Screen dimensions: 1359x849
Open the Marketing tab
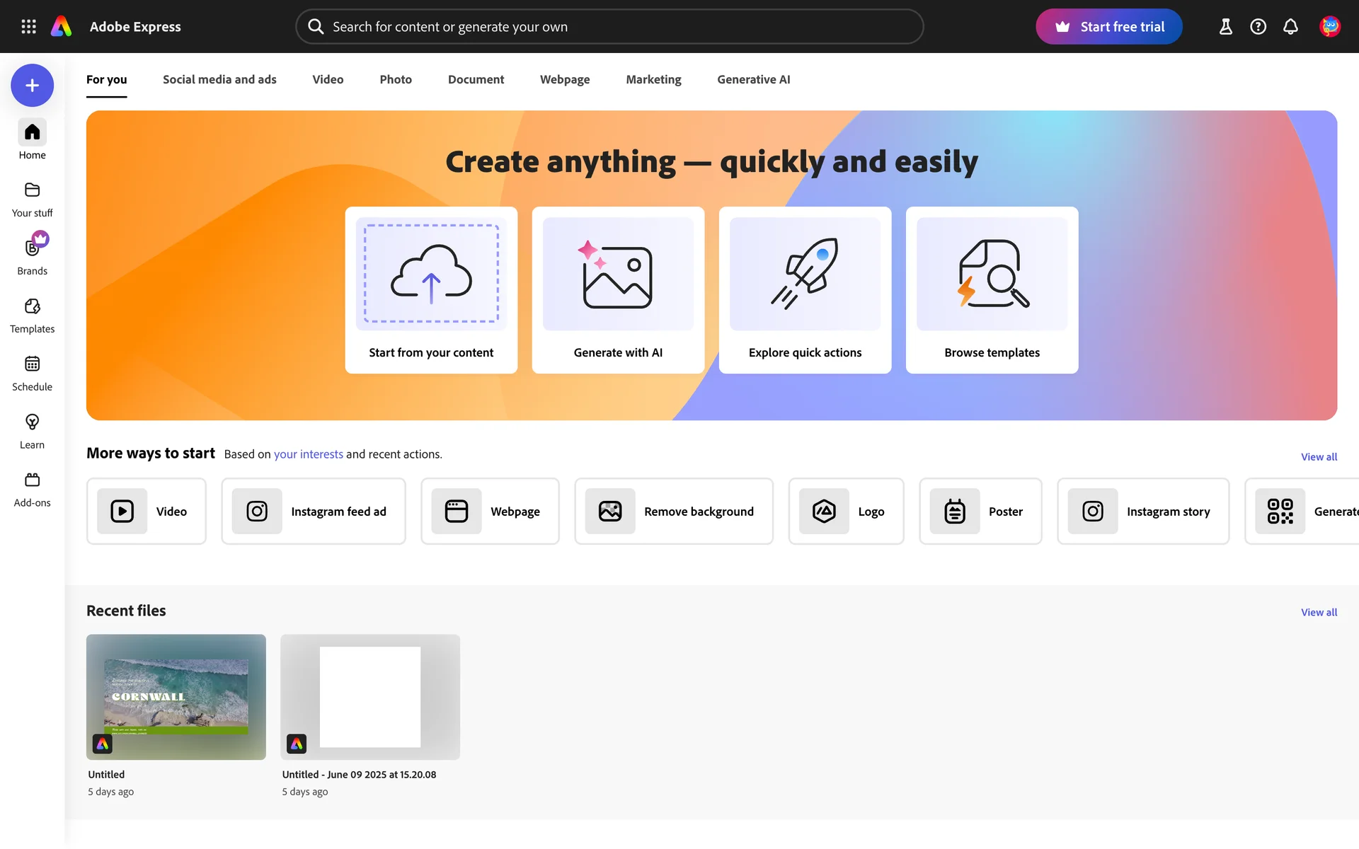(653, 79)
